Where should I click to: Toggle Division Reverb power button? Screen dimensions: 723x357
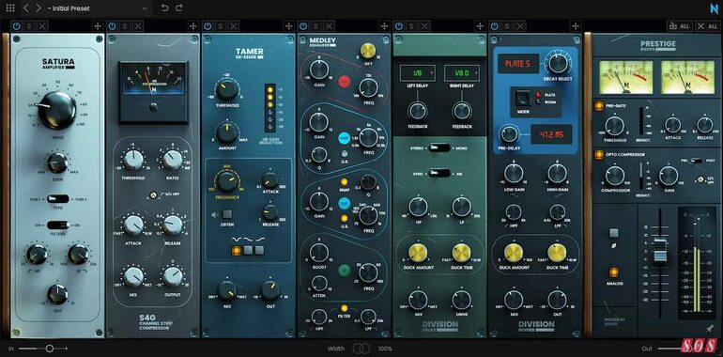click(x=494, y=26)
